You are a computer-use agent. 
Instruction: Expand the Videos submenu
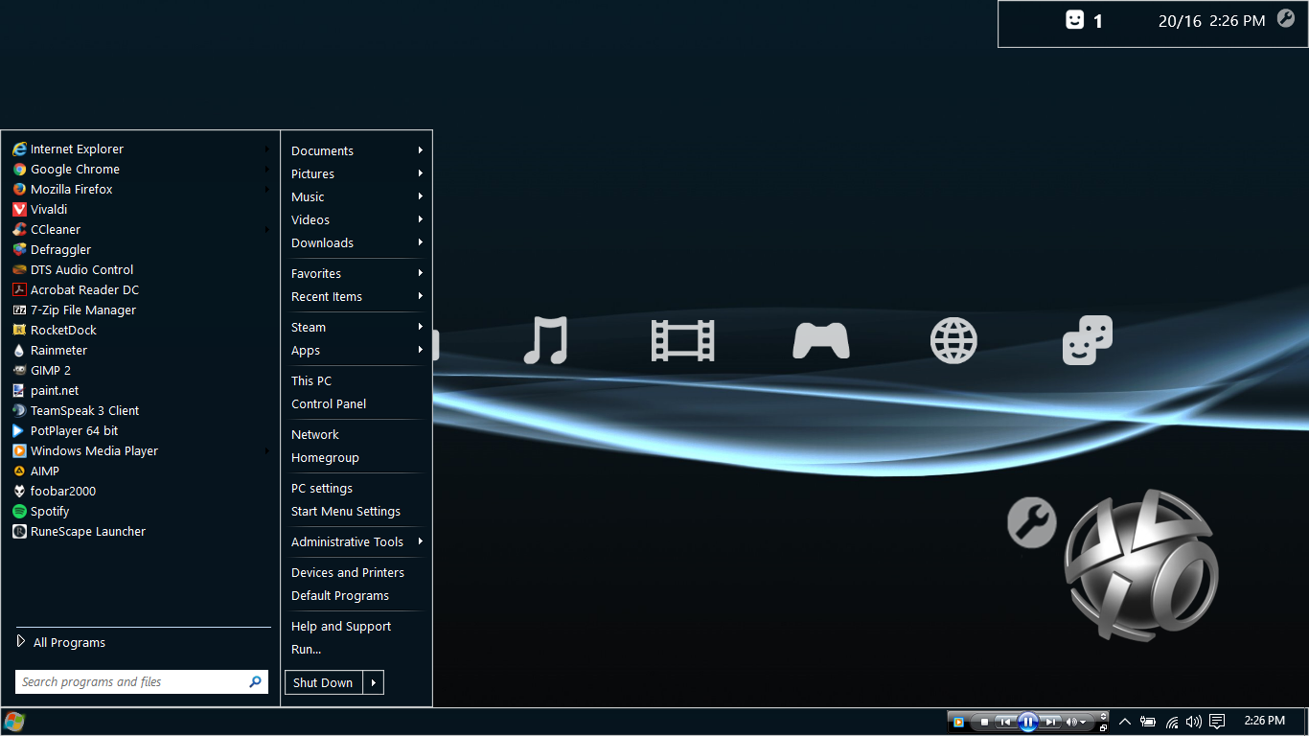coord(356,219)
